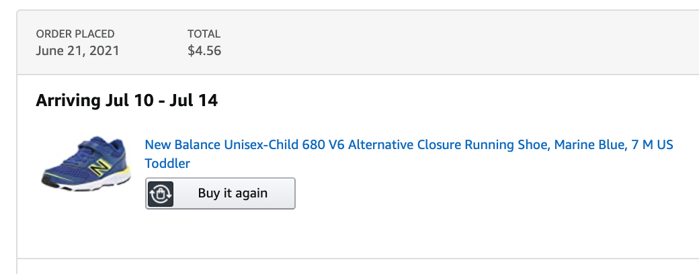
Task: Click the reorder bag icon inside Buy it again
Action: 161,194
